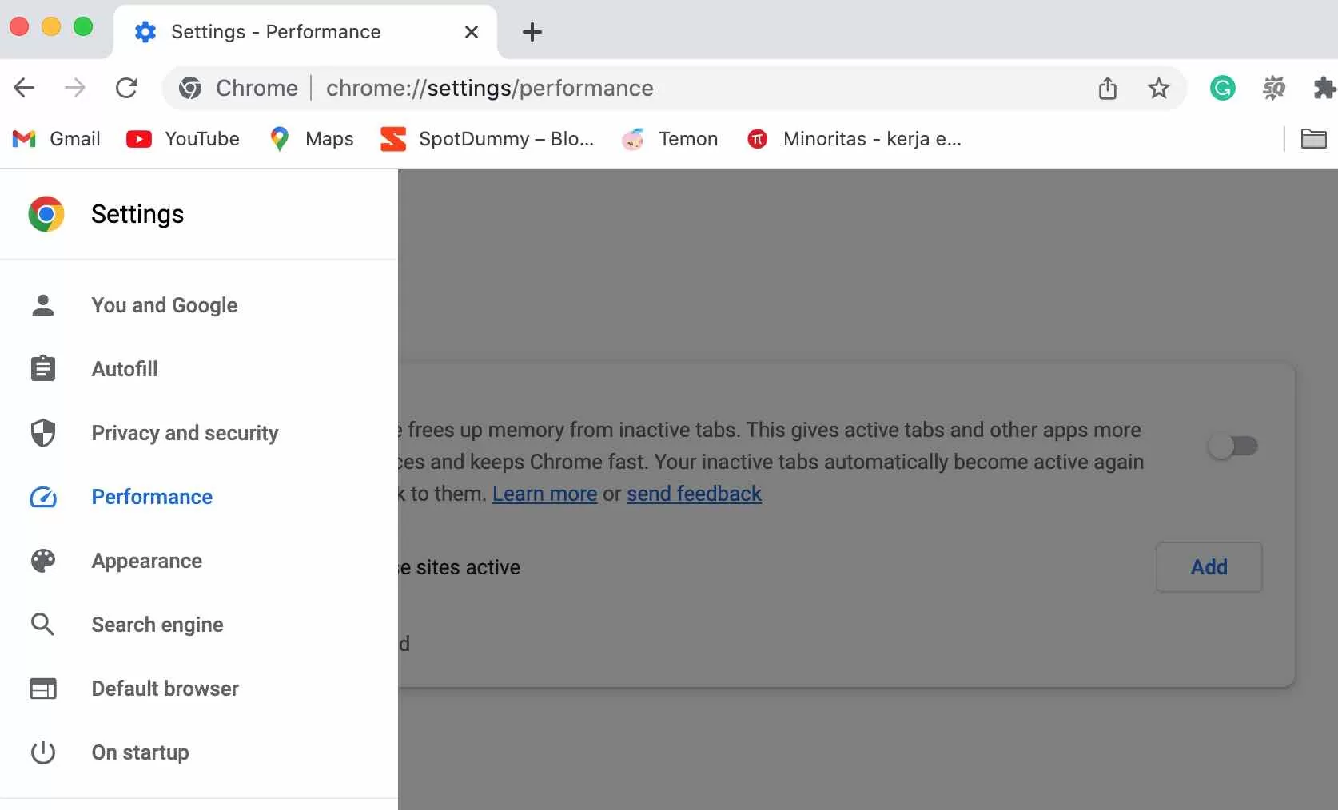Image resolution: width=1338 pixels, height=810 pixels.
Task: Open a new browser tab
Action: 532,32
